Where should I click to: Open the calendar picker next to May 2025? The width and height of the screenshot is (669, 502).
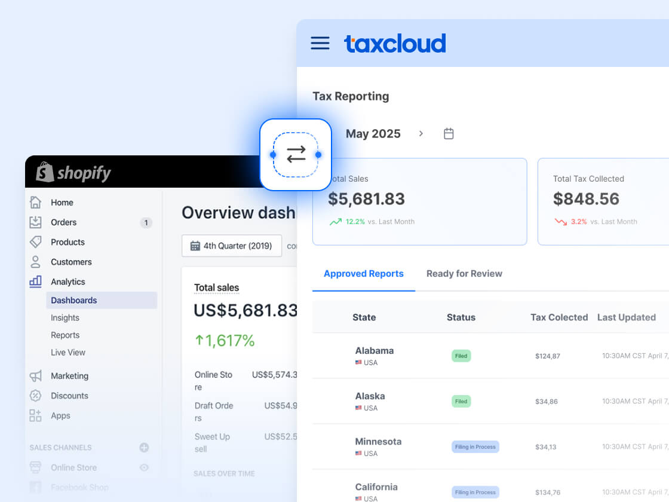(x=449, y=134)
